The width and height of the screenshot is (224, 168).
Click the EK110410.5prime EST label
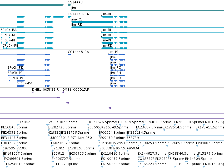pos(115,154)
